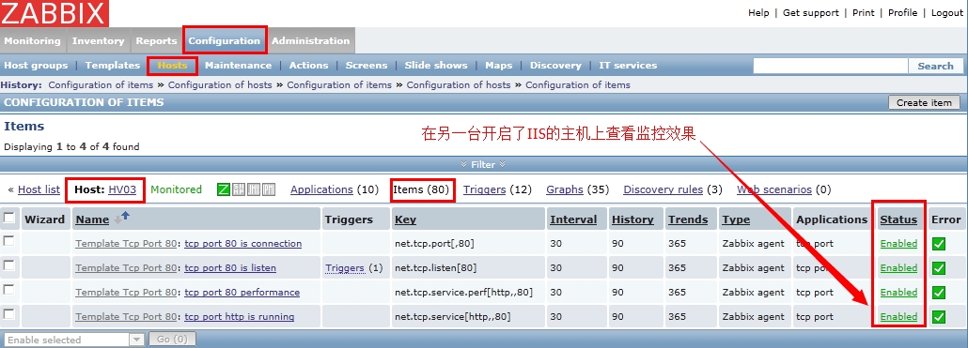Open the Graphs (35) link
The image size is (968, 348).
tap(565, 189)
